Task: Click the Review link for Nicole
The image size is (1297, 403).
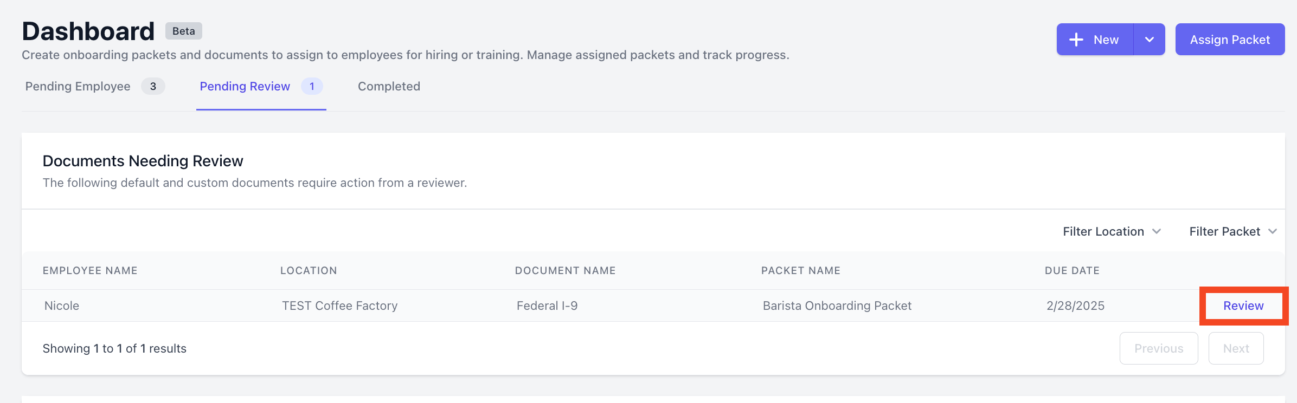Action: coord(1243,306)
